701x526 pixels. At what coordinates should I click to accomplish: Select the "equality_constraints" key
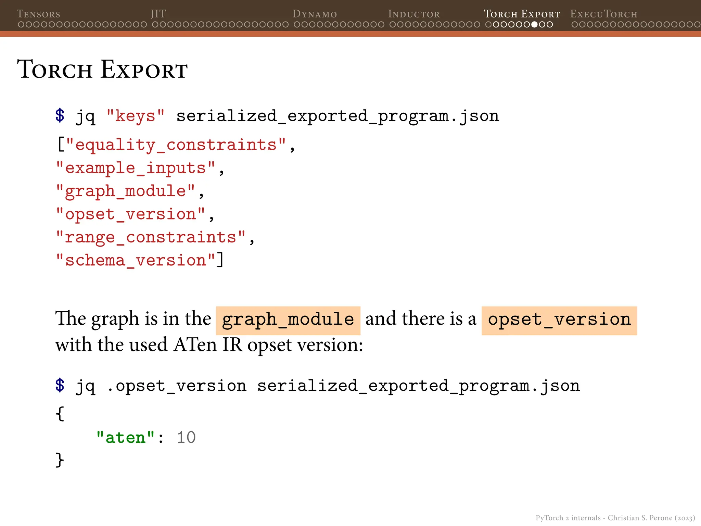pos(176,145)
